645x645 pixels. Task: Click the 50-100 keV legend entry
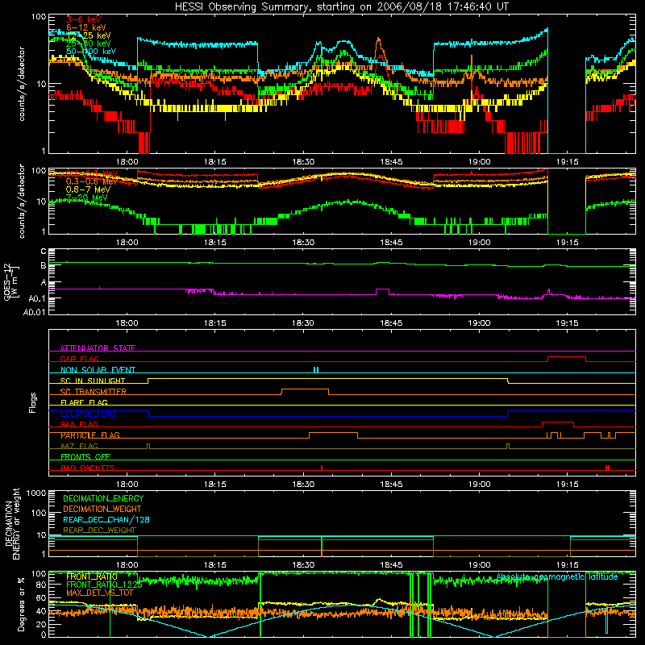tap(91, 51)
